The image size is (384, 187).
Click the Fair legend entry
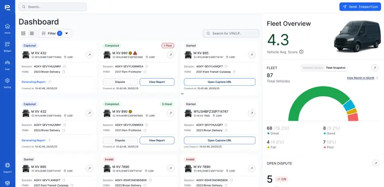(271, 147)
